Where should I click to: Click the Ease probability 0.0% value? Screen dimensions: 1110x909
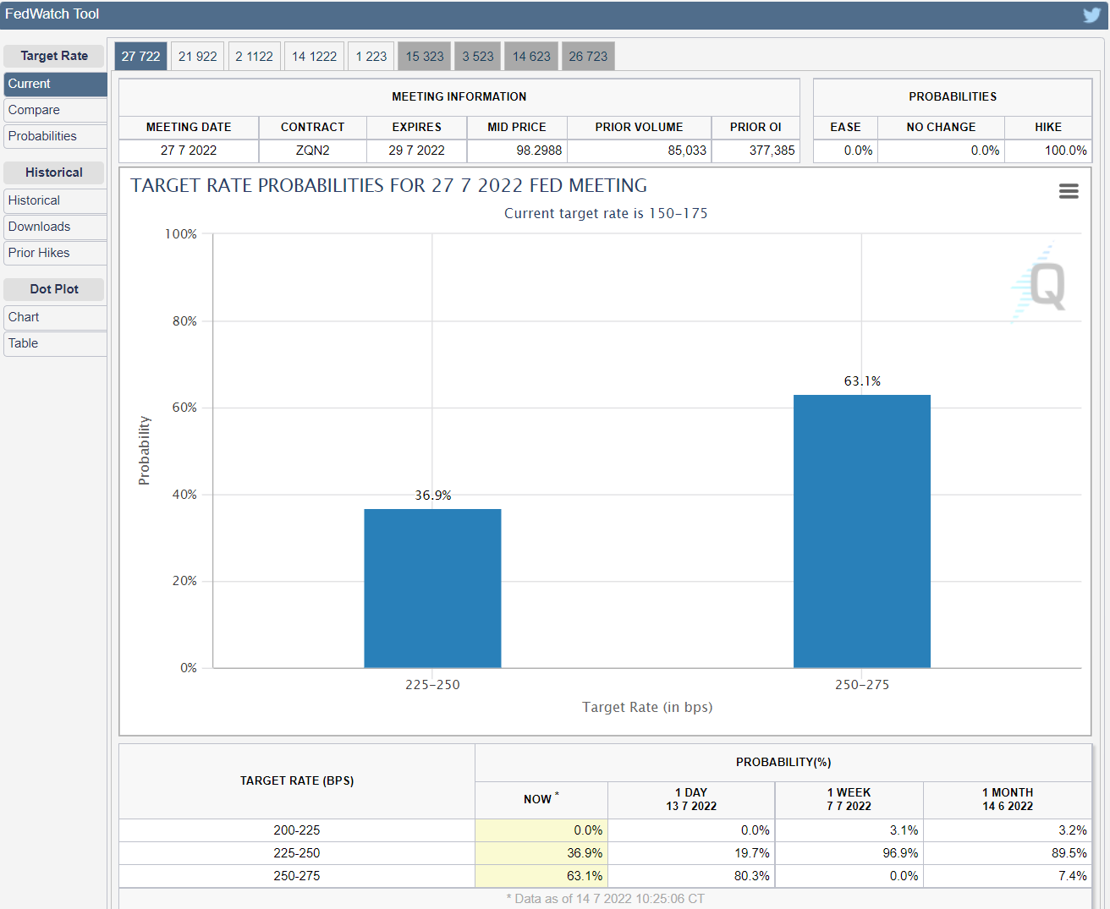coord(858,151)
